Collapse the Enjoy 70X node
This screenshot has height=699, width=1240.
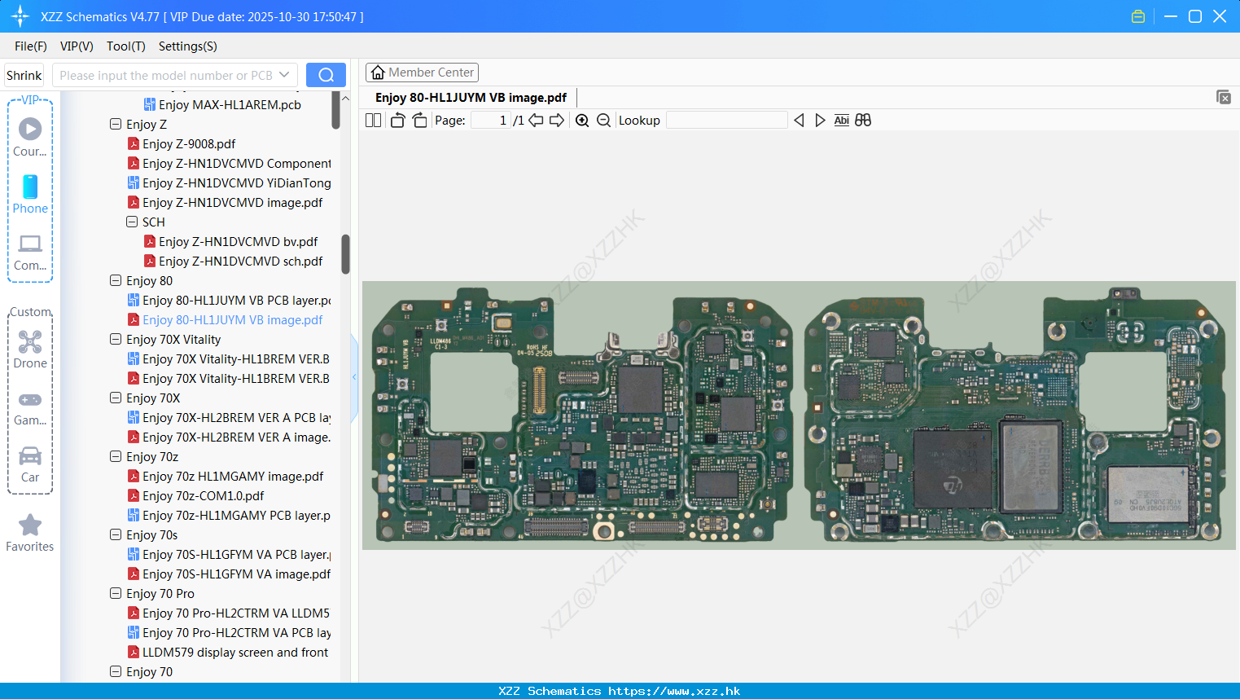(x=116, y=398)
